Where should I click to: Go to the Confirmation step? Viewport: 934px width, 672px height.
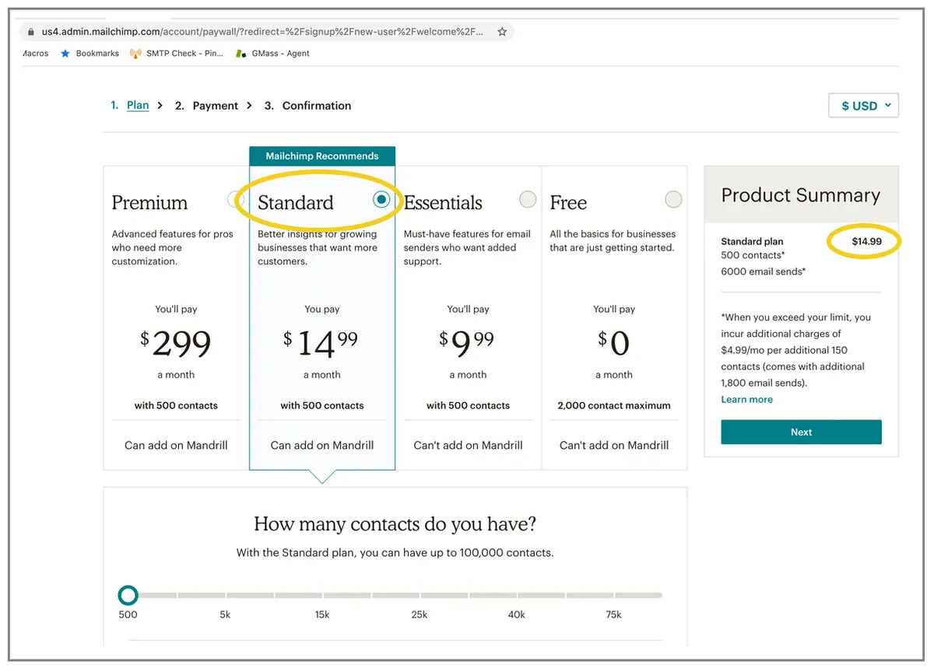(x=317, y=106)
